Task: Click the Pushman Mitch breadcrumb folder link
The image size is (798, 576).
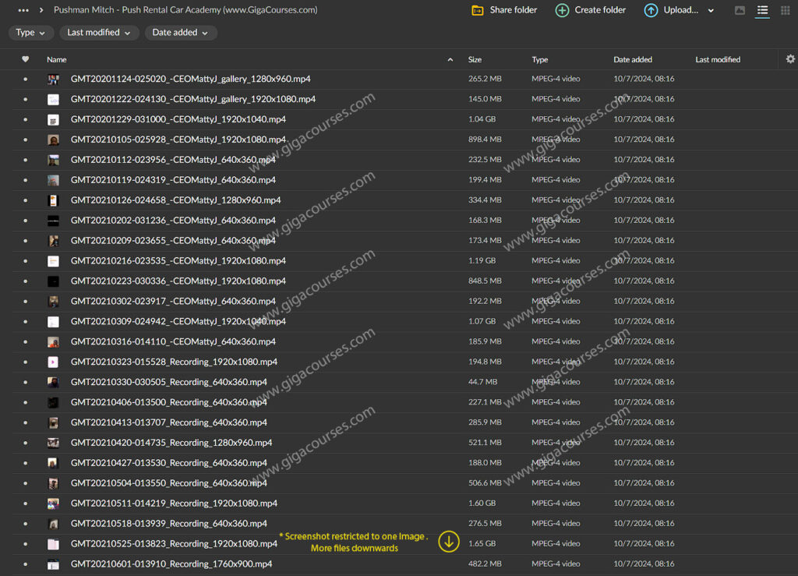Action: [x=185, y=10]
